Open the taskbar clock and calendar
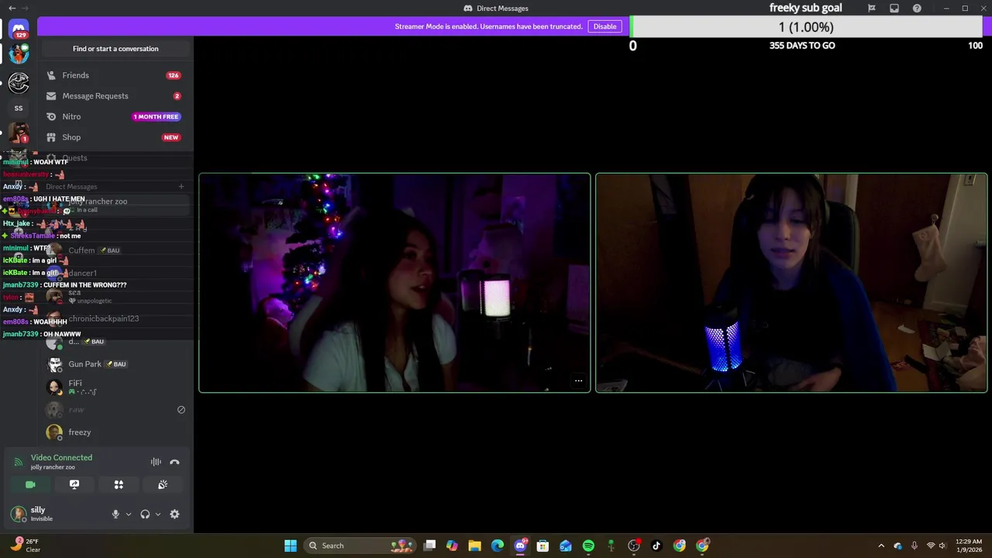Image resolution: width=992 pixels, height=558 pixels. tap(969, 546)
